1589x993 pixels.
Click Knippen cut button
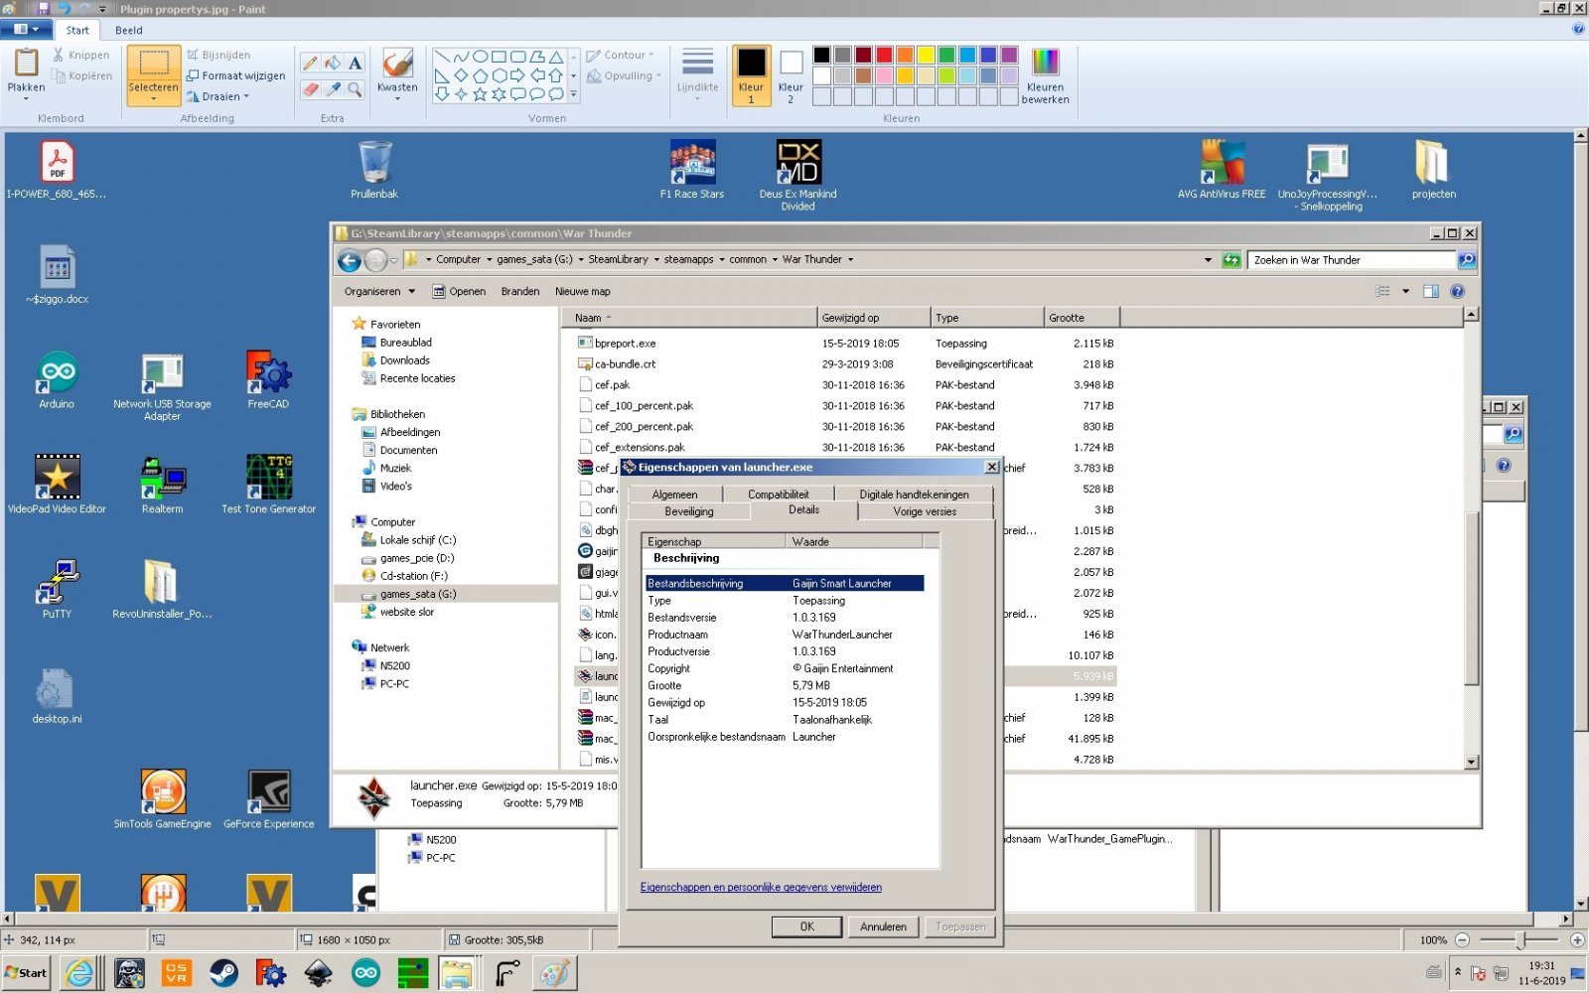pyautogui.click(x=80, y=55)
